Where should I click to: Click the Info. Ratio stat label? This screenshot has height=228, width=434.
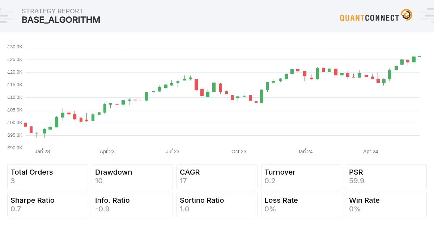coord(112,201)
